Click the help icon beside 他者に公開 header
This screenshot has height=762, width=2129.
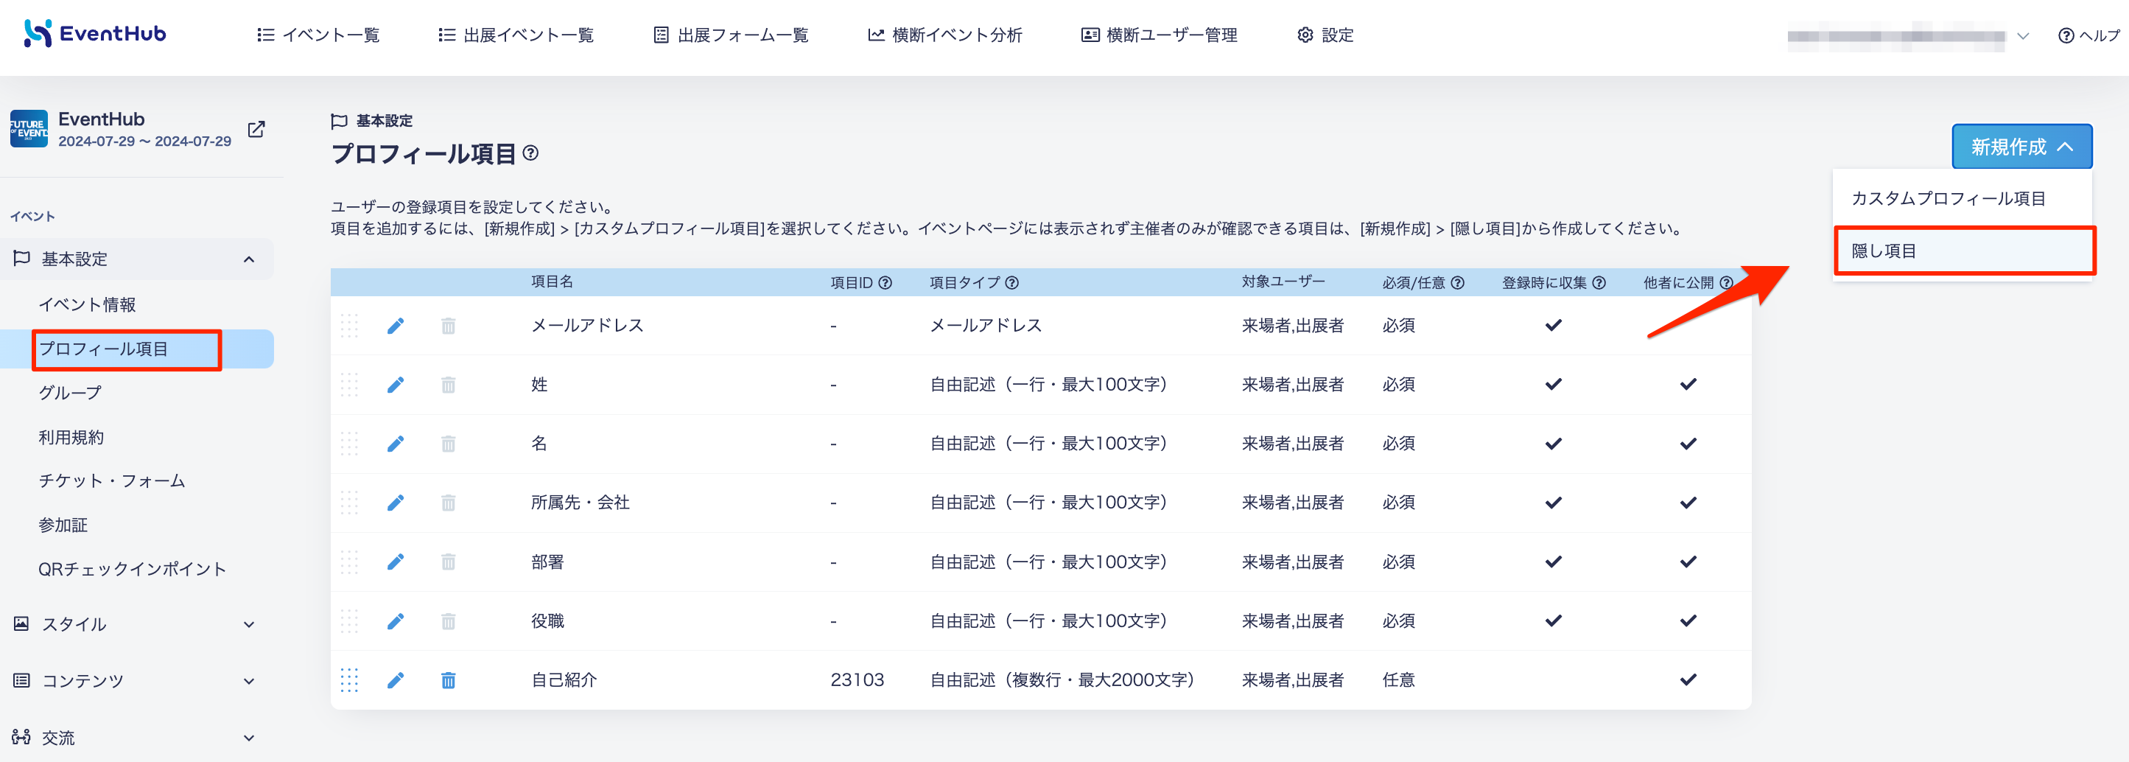pos(1727,283)
